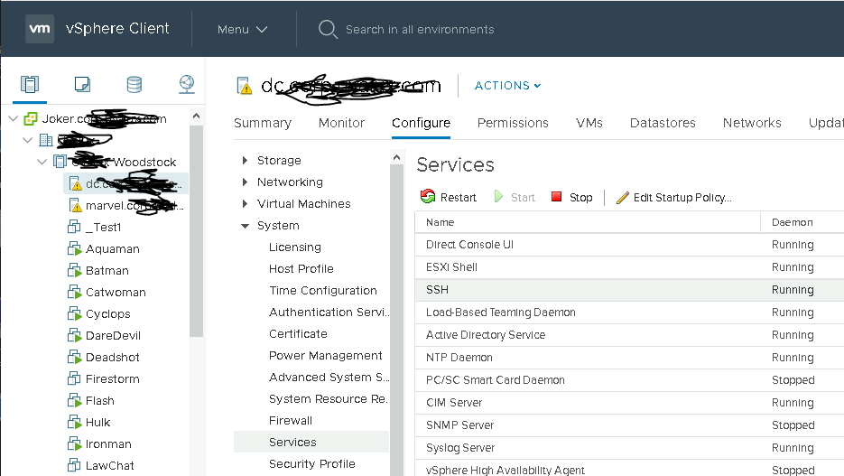Click the pencil Edit Startup Policy icon
The height and width of the screenshot is (476, 844).
(622, 198)
